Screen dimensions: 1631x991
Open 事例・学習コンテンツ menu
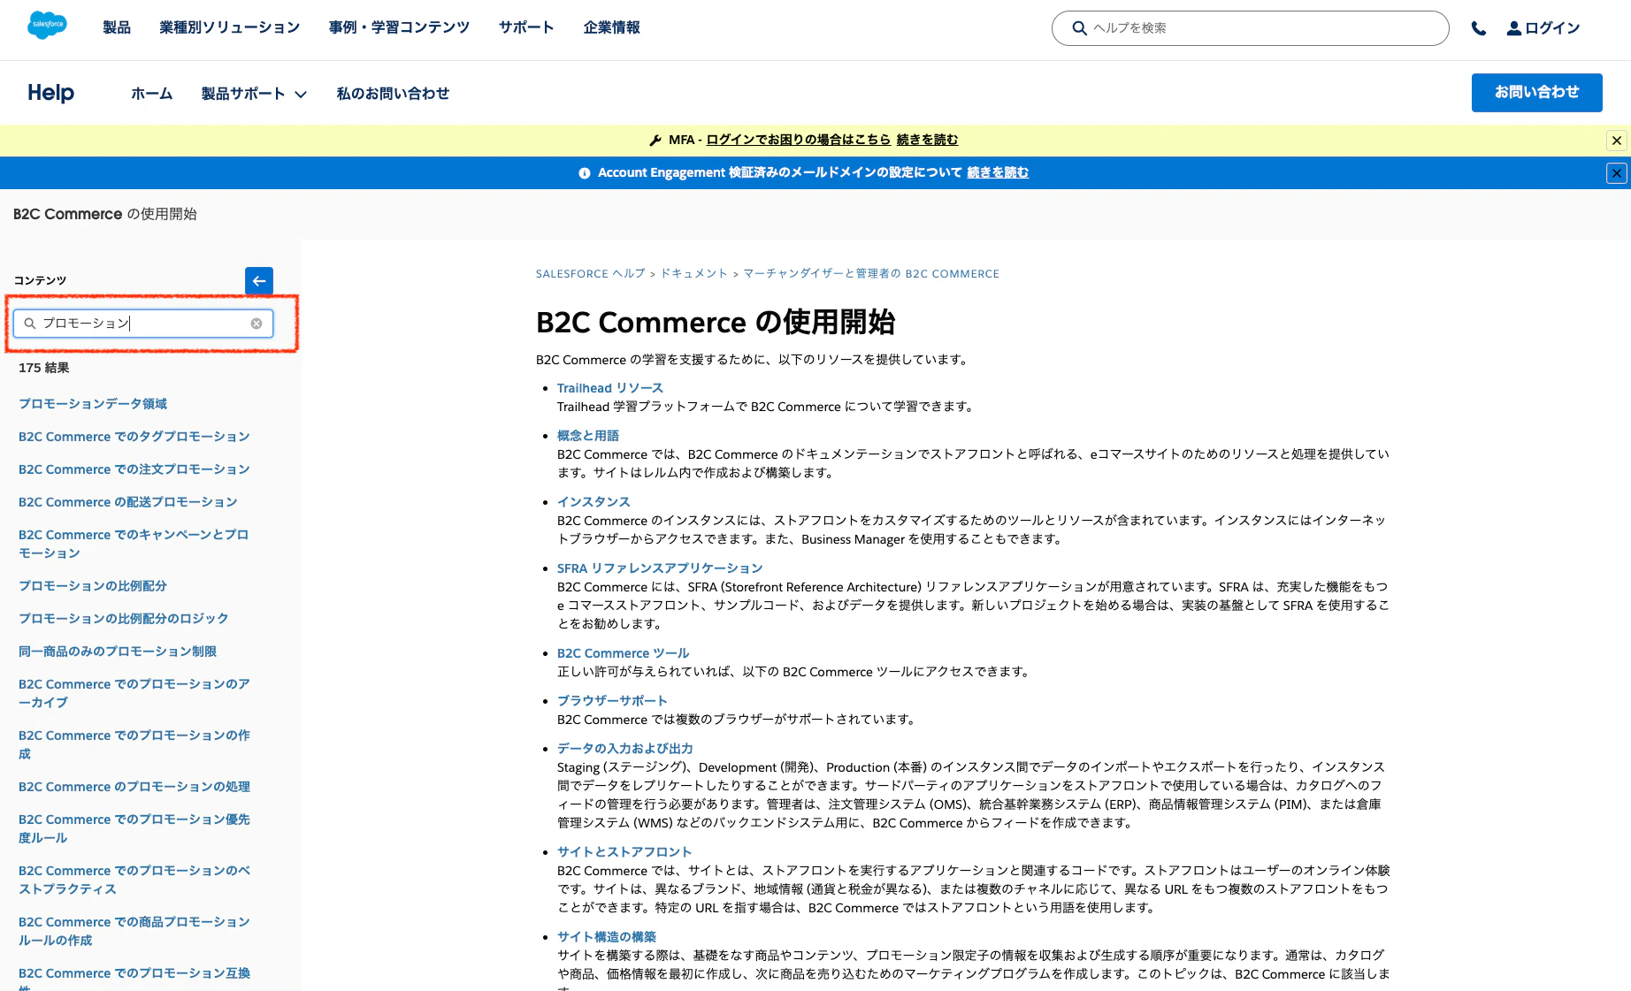tap(400, 27)
